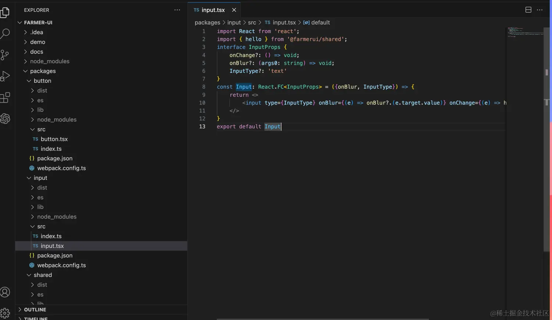
Task: Open the Run and Debug view
Action: click(5, 76)
